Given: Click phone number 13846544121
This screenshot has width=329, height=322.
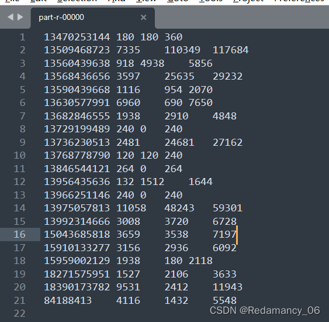Looking at the screenshot, I should (77, 169).
